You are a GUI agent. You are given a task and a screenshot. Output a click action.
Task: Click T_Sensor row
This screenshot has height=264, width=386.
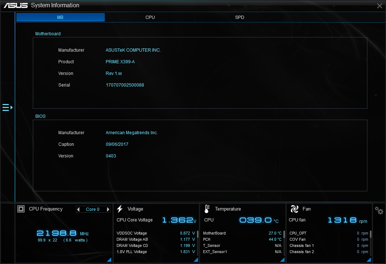tap(242, 245)
